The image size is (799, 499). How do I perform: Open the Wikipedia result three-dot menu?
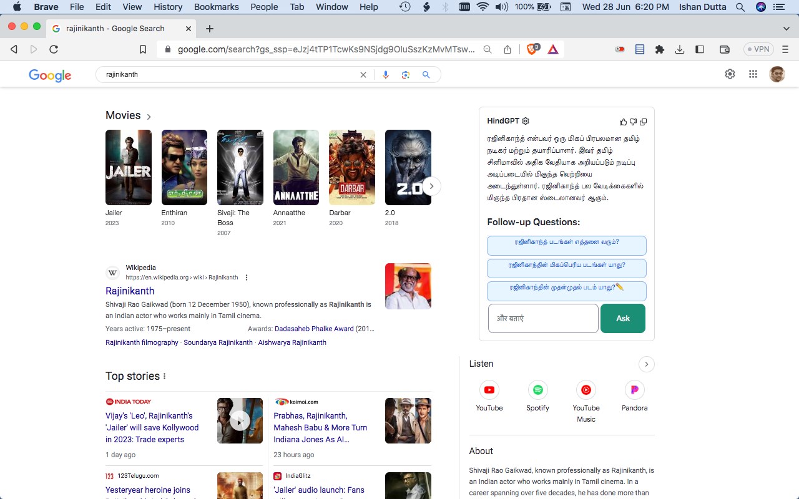point(247,278)
